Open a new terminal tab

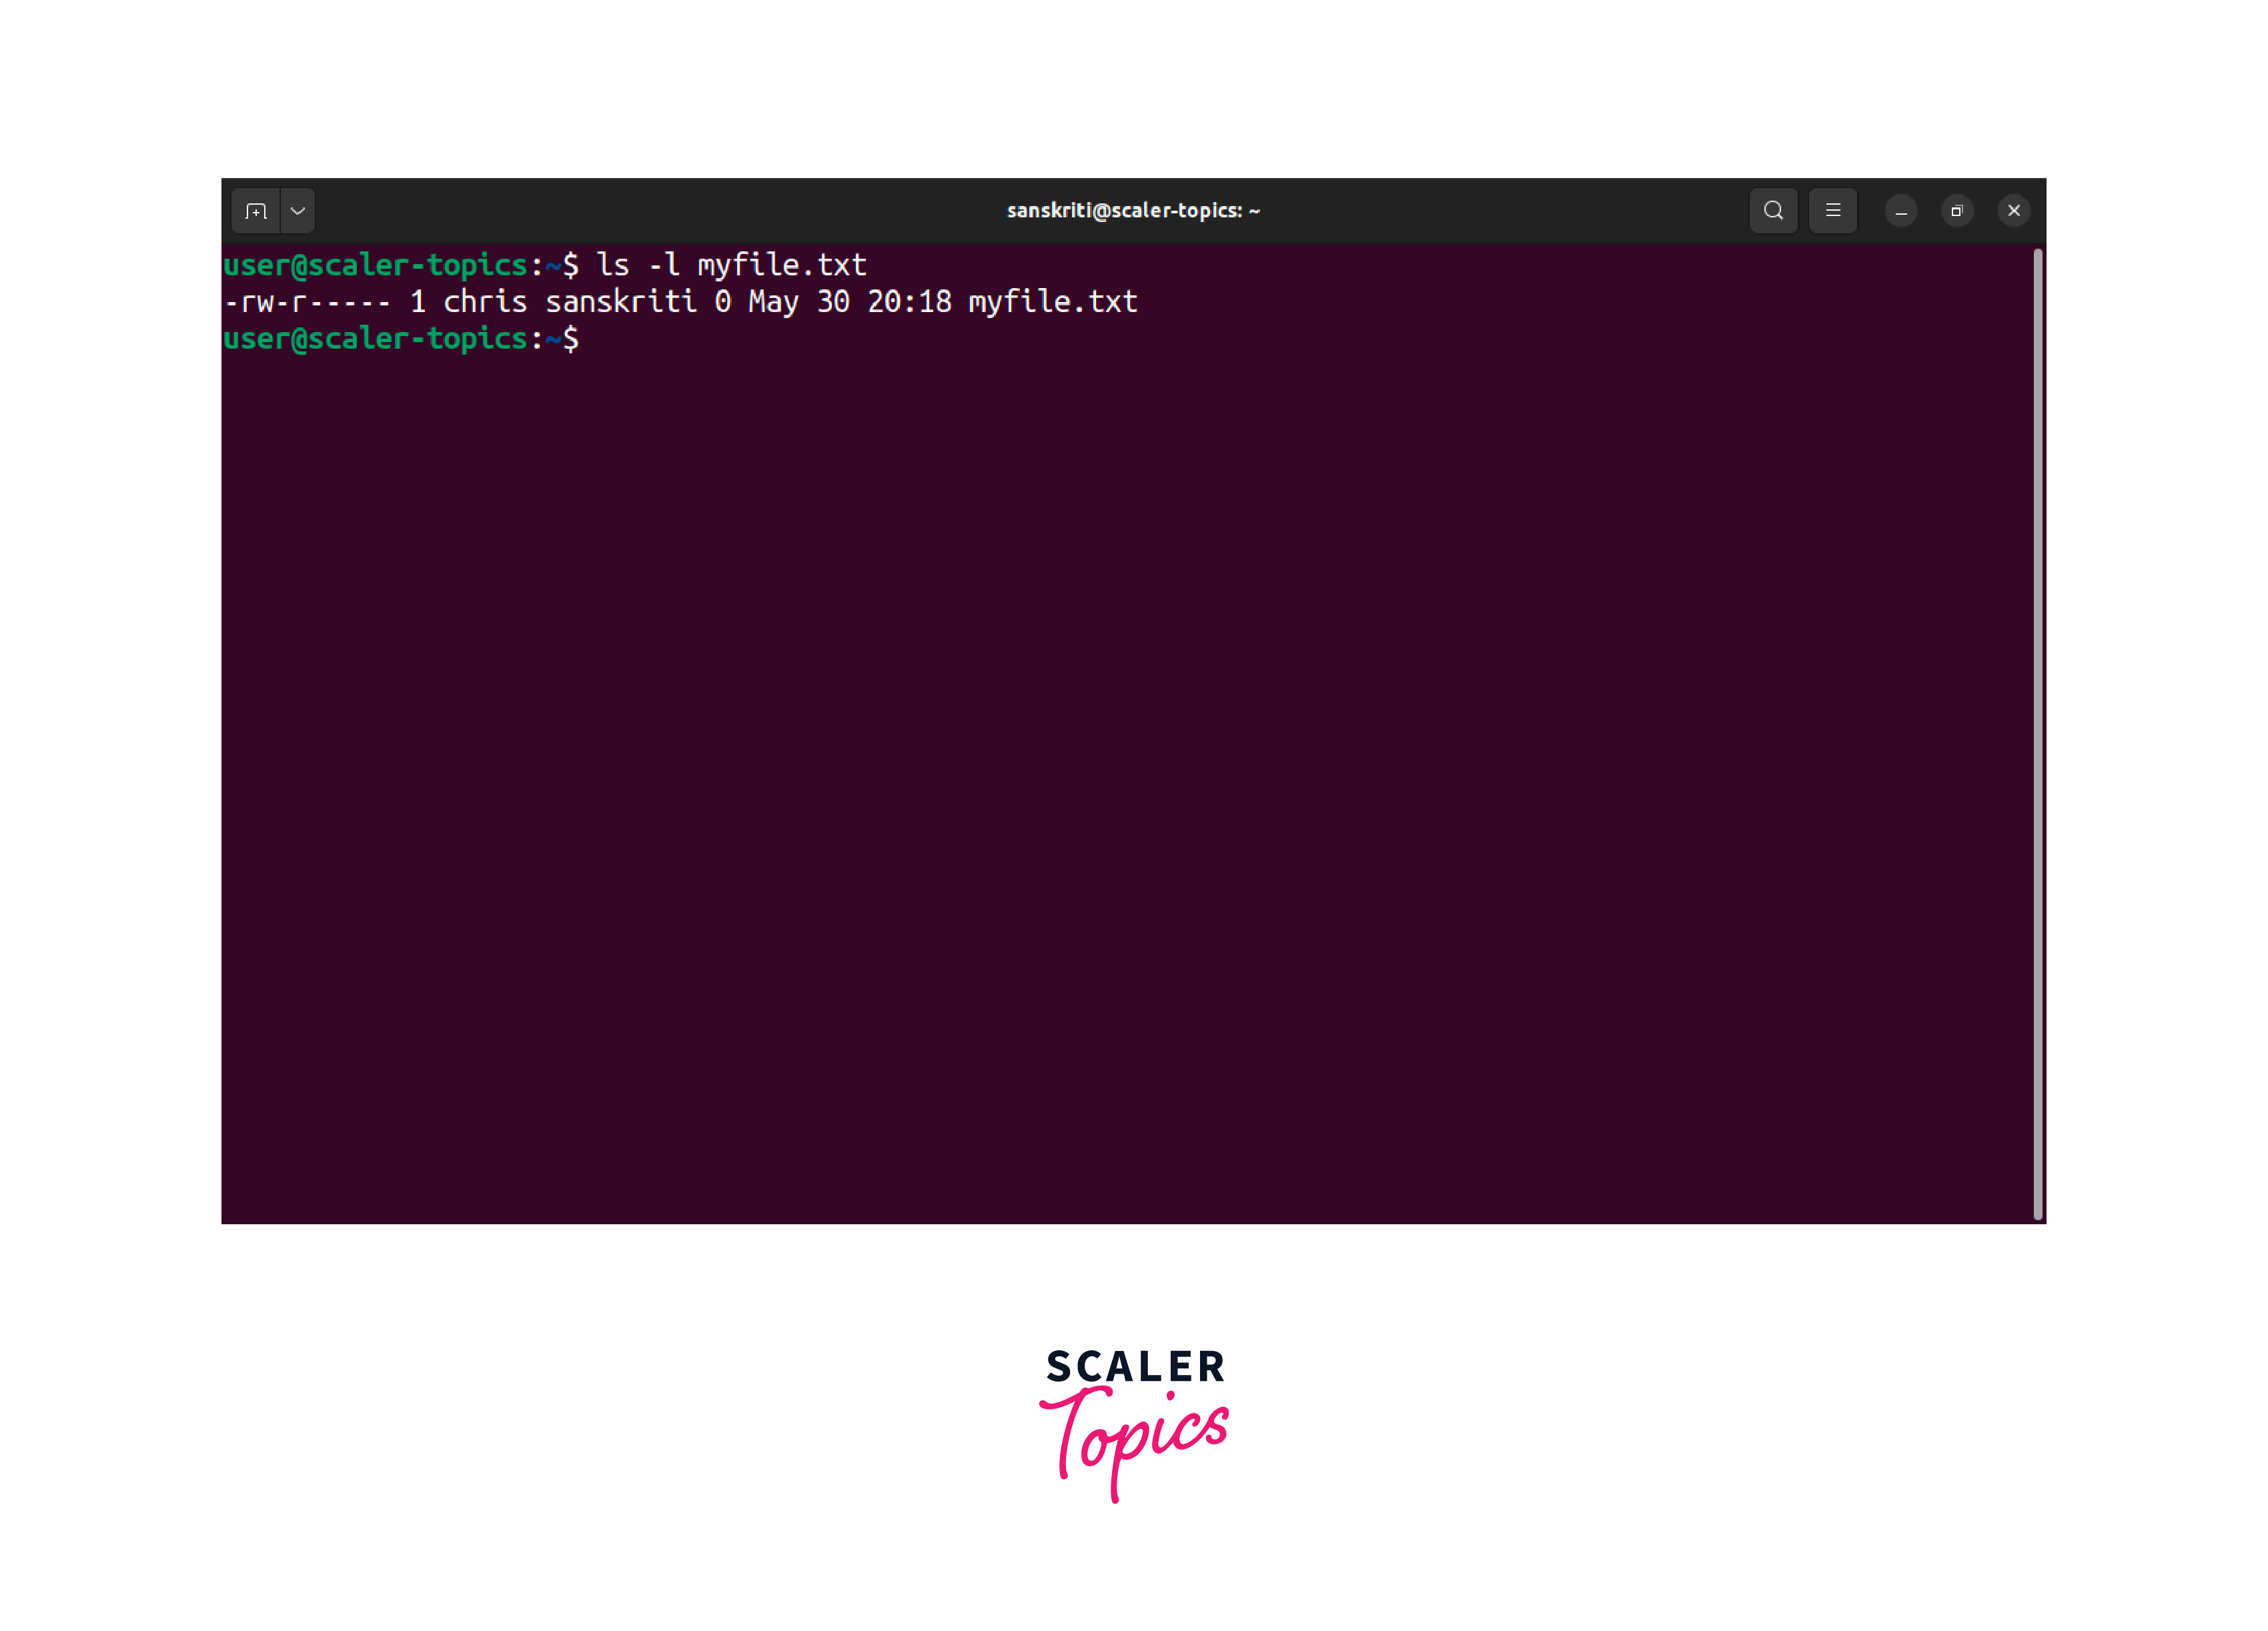(x=256, y=211)
